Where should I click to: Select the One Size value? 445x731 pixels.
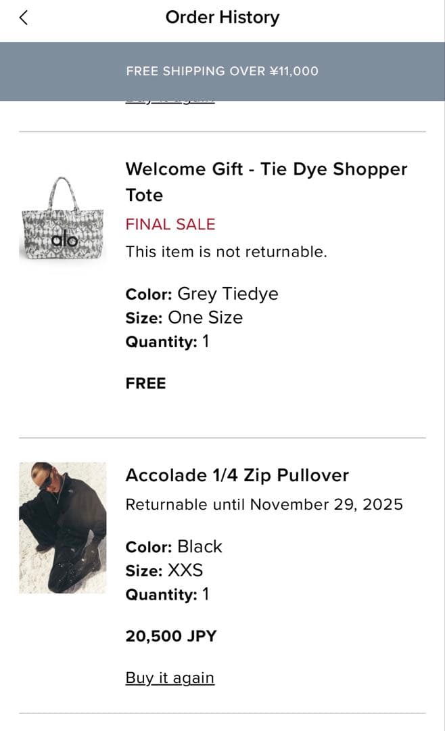[x=205, y=317]
